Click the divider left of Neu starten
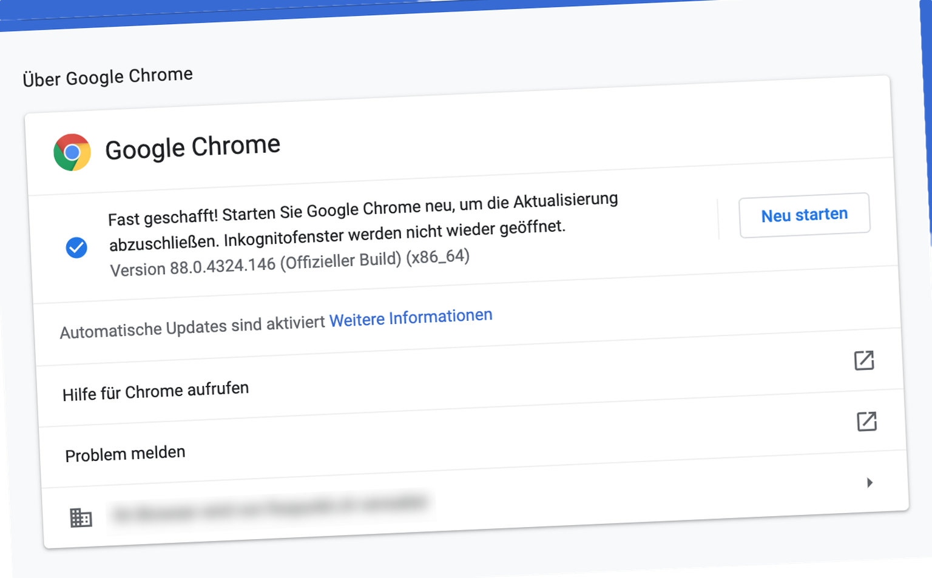This screenshot has height=578, width=932. tap(718, 219)
